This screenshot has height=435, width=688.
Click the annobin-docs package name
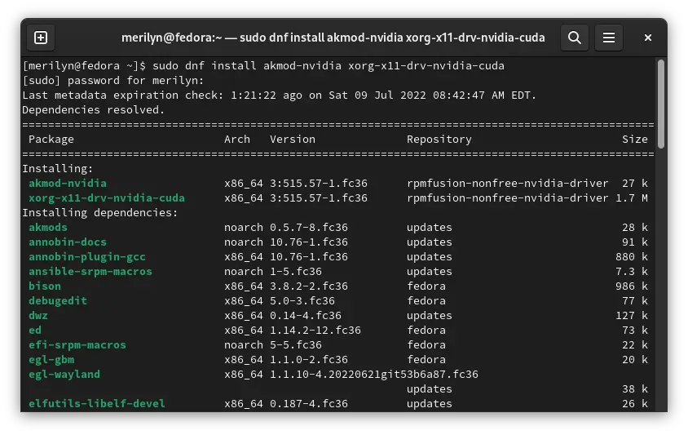pos(68,242)
